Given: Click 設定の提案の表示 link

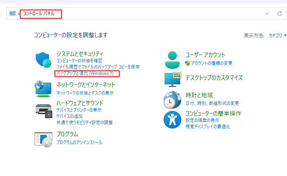Looking at the screenshot, I should coord(202,120).
